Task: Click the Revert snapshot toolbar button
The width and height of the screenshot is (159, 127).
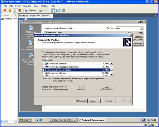Action: coord(43,11)
